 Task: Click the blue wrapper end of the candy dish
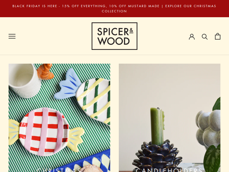click(x=68, y=85)
